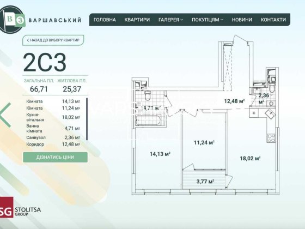Expand the Покупцям dropdown menu

[208, 20]
